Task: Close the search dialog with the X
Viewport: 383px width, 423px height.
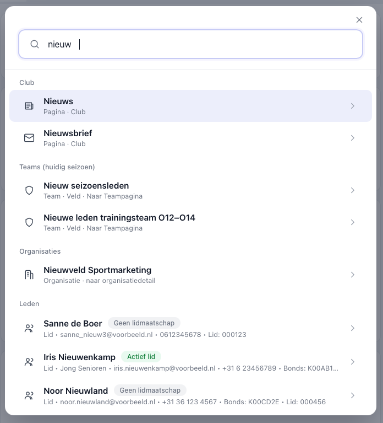Action: pos(359,20)
